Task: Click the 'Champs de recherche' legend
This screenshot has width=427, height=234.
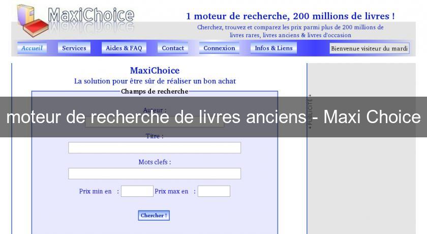Action: point(155,91)
